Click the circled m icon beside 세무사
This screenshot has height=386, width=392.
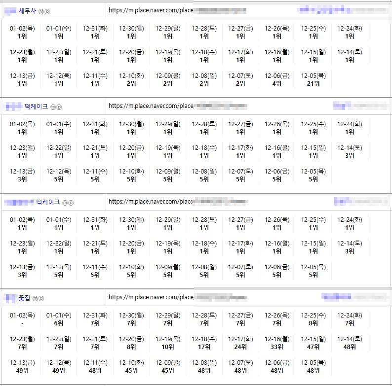pyautogui.click(x=41, y=11)
